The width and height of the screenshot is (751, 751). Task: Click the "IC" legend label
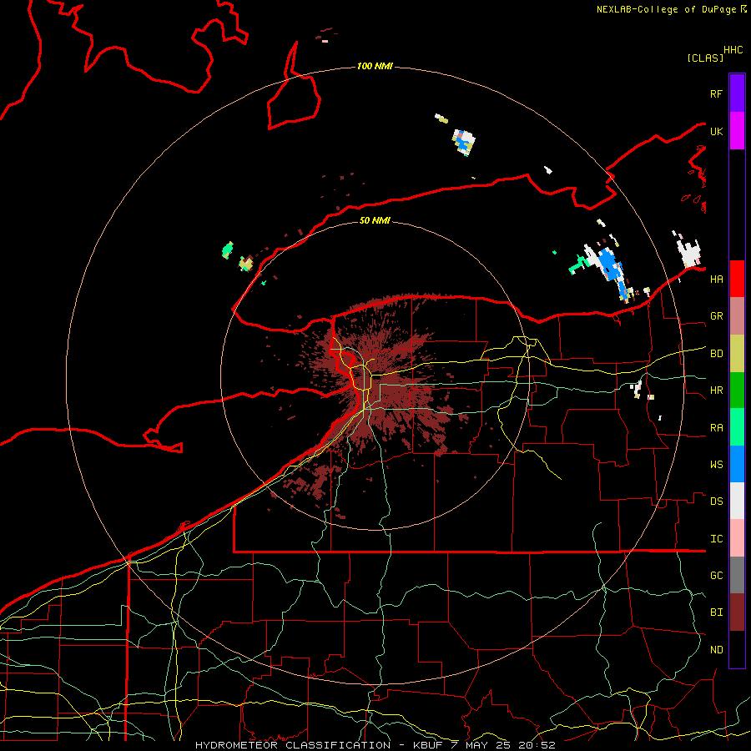tap(717, 539)
